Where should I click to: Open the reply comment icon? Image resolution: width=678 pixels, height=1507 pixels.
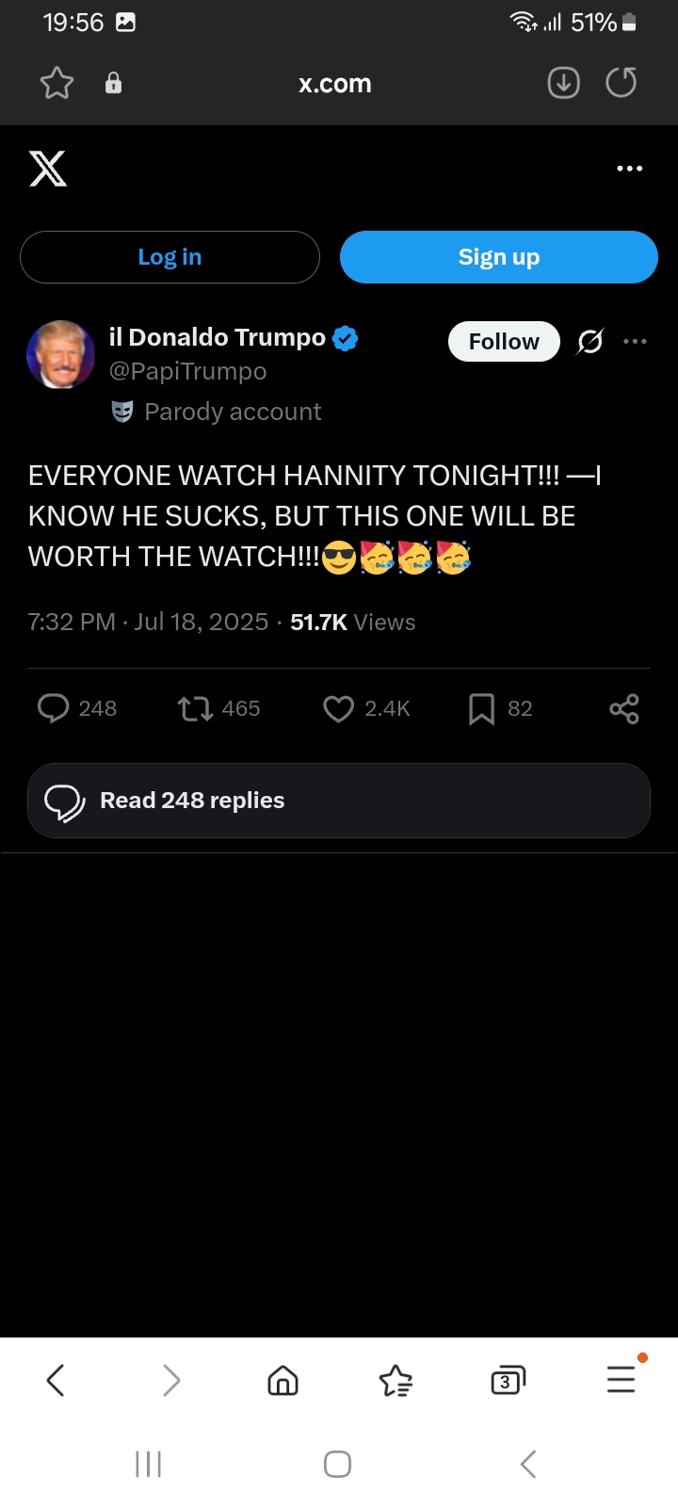click(54, 708)
